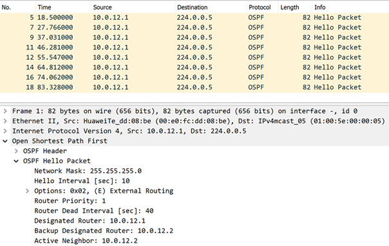Image resolution: width=389 pixels, height=246 pixels.
Task: Sort packets by the No. column
Action: 17,7
